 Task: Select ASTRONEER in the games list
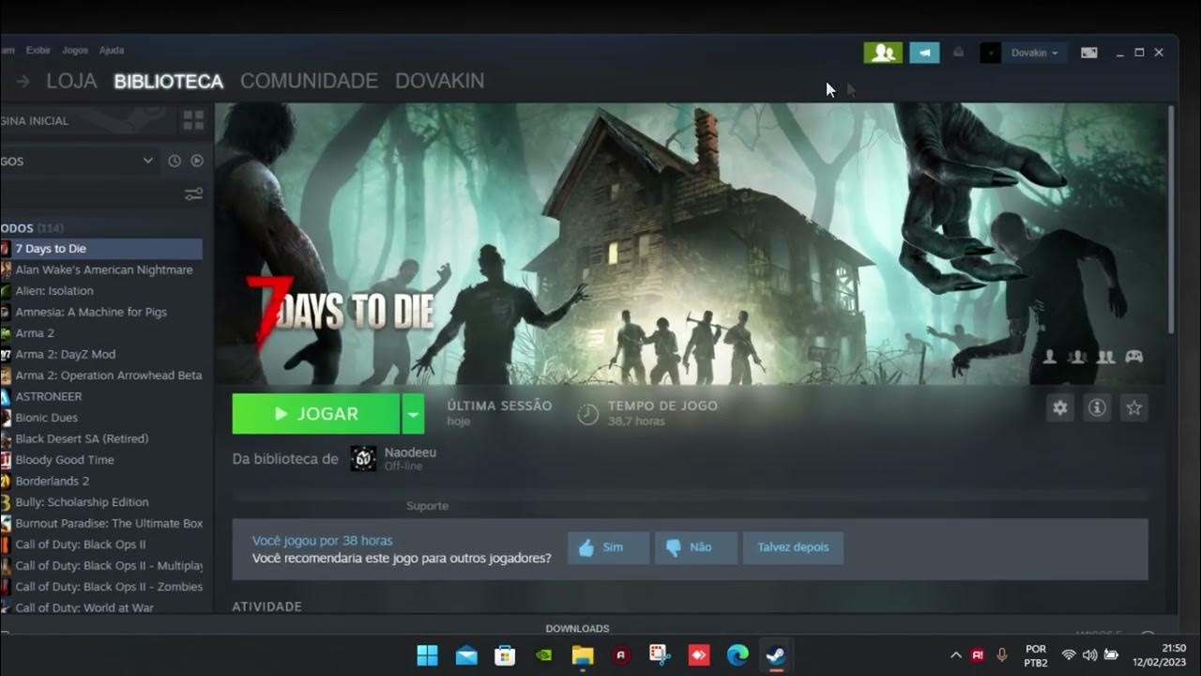(101, 396)
